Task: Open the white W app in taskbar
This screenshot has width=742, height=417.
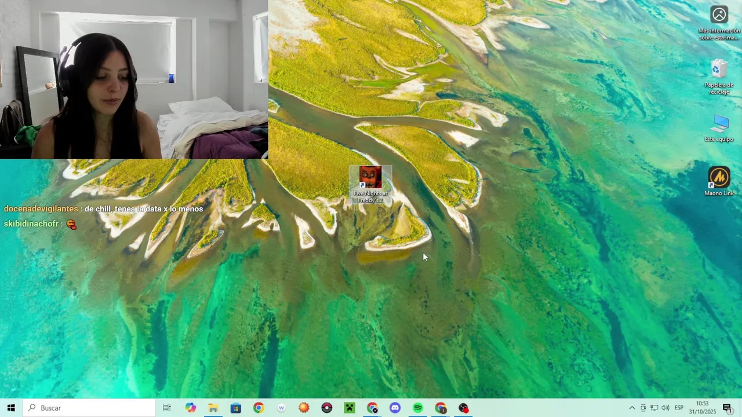Action: (x=281, y=408)
